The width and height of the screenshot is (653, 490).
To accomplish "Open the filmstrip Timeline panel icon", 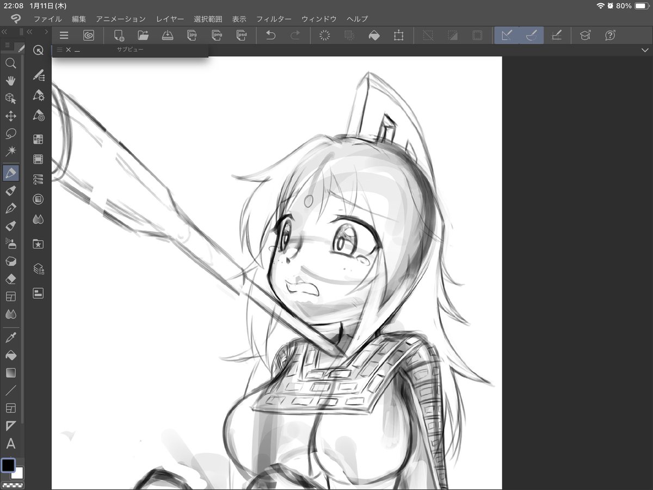I will [38, 159].
